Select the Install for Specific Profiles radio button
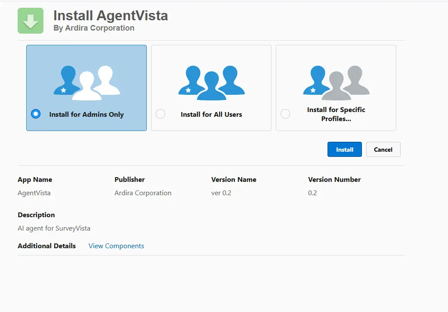 (285, 114)
